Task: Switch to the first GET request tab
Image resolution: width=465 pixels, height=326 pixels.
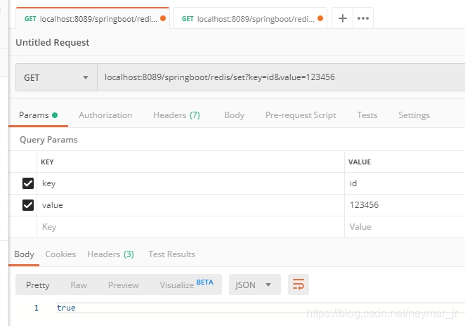Action: click(93, 19)
